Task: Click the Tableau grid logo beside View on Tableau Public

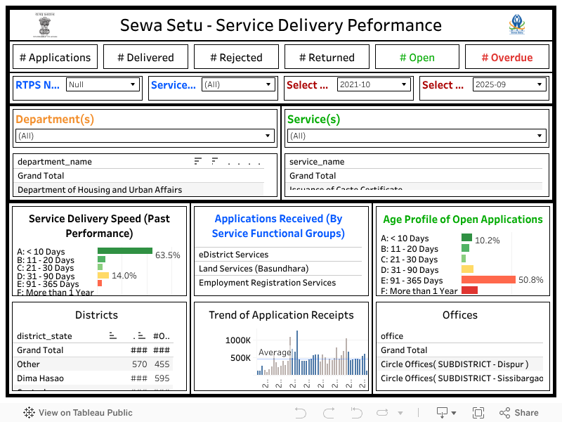Action: [x=28, y=412]
